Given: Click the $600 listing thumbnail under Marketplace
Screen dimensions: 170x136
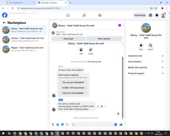Looking at the screenshot, I should pyautogui.click(x=53, y=33).
